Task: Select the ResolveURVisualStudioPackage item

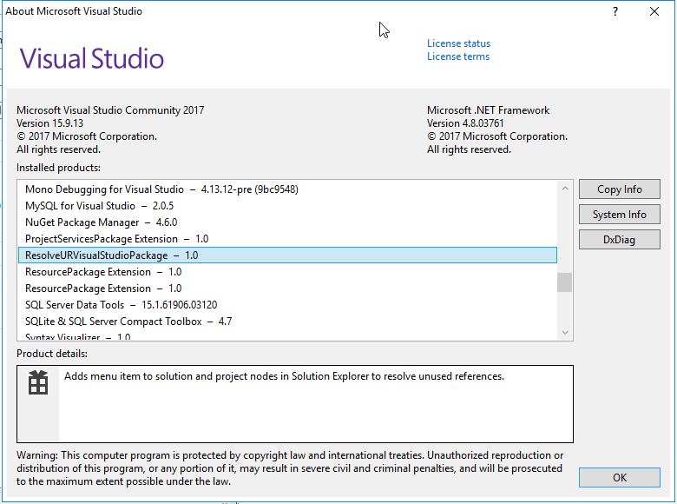Action: click(111, 255)
